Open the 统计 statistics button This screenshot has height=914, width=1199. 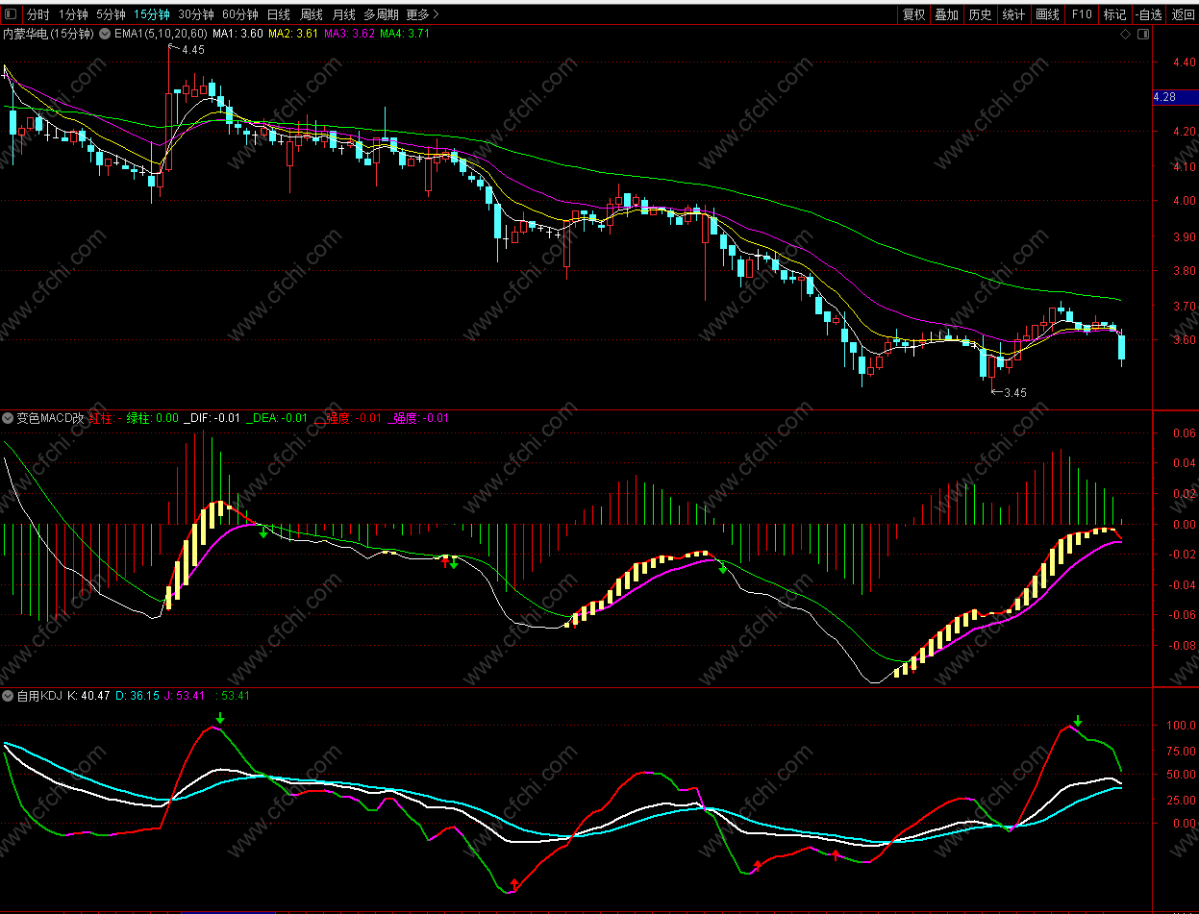[1013, 14]
